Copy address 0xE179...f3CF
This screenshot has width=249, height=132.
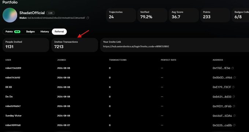[233, 87]
